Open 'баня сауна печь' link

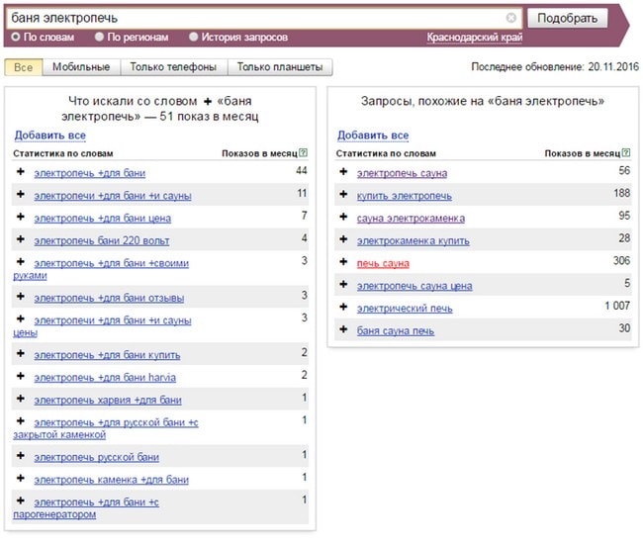pos(396,331)
